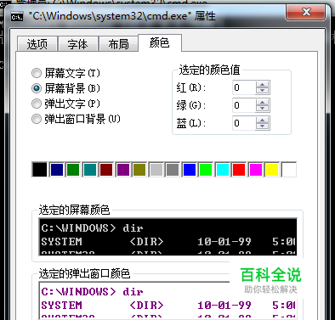This screenshot has height=320, width=335.
Task: Decrease the red value with down arrow
Action: click(263, 91)
